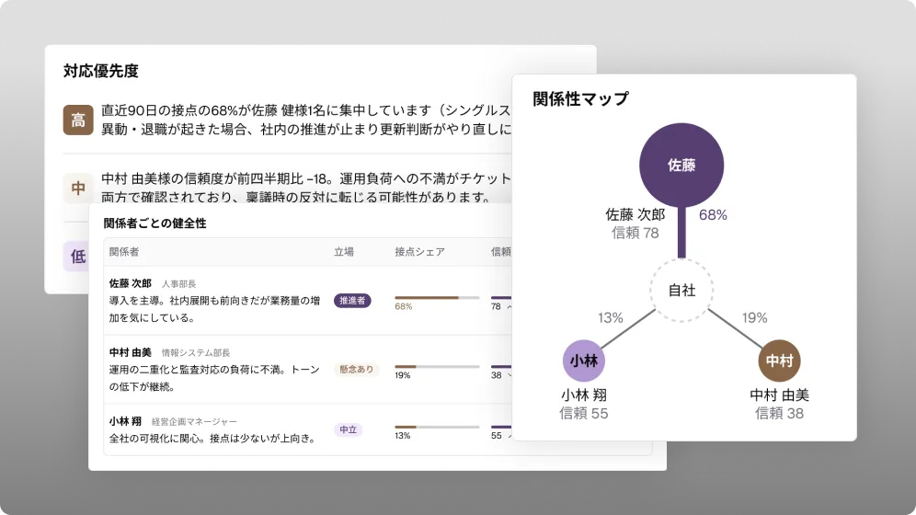Click the 推進者 stance badge
The image size is (916, 515).
[x=352, y=301]
